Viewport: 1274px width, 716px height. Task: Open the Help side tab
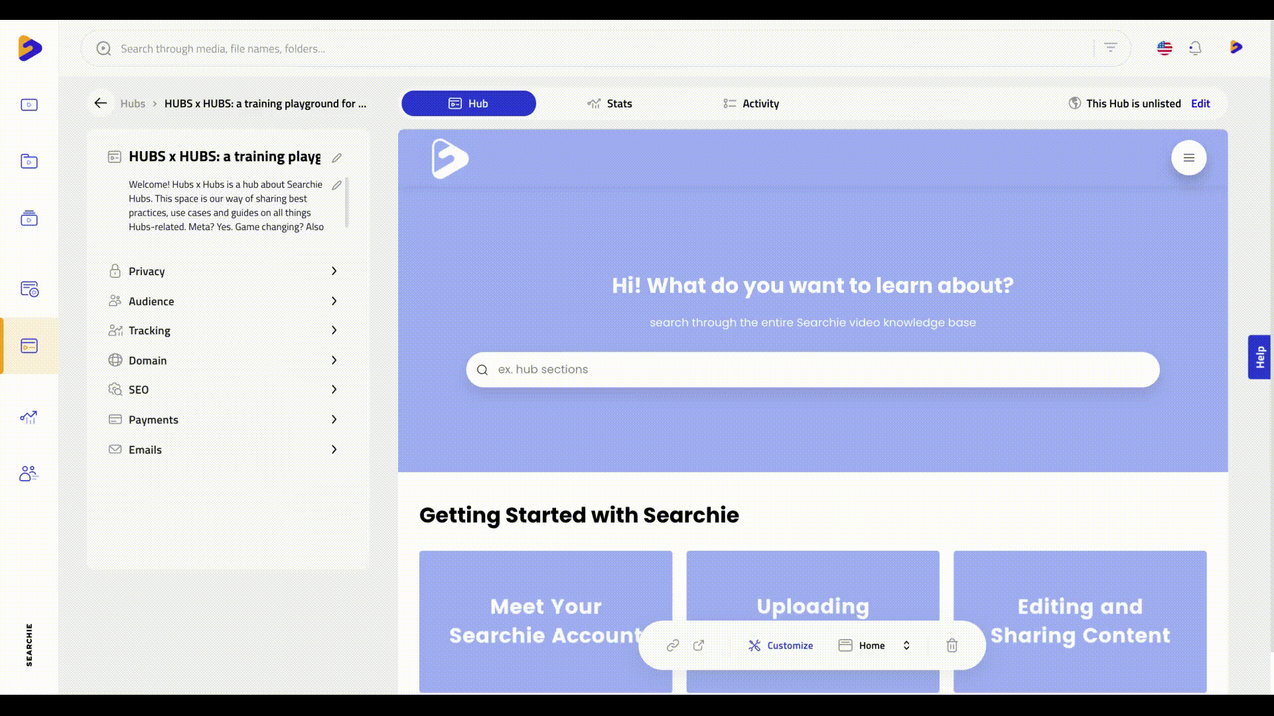(1259, 357)
